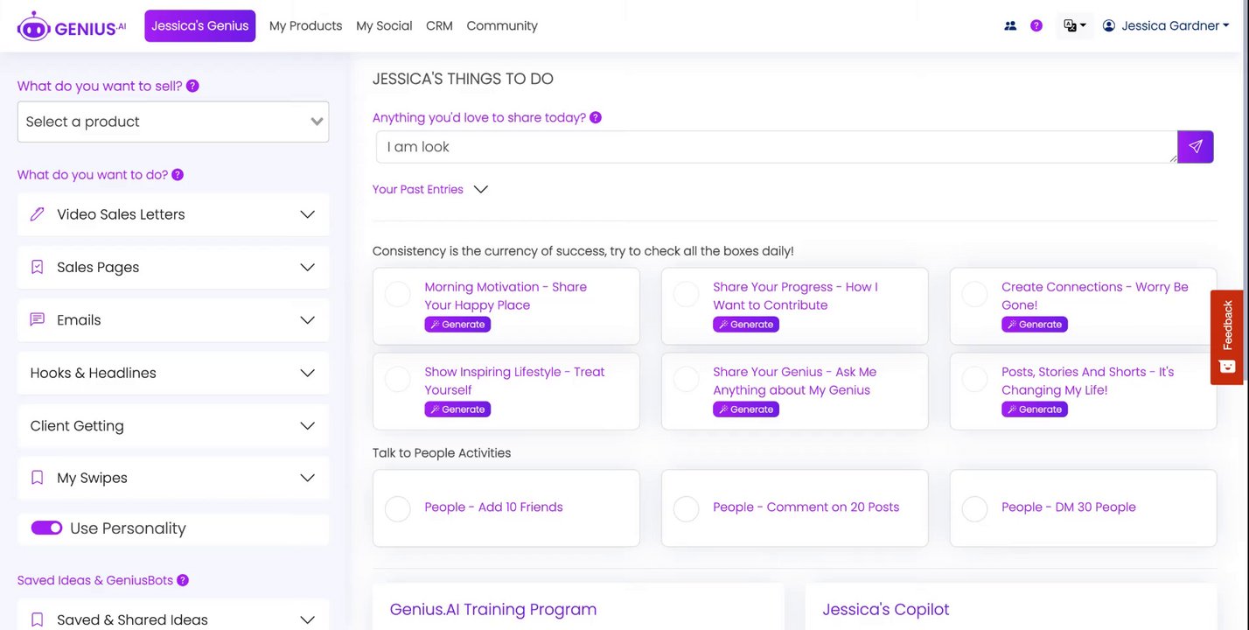Open the language translate menu icon
The width and height of the screenshot is (1249, 630).
(x=1074, y=26)
